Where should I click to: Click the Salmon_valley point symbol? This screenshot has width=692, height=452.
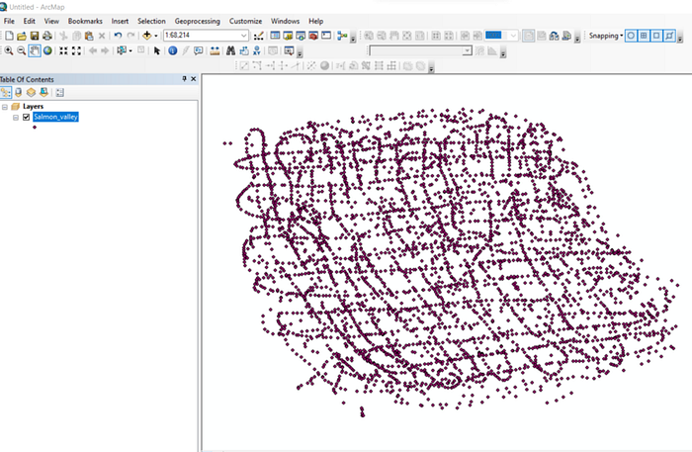point(35,128)
